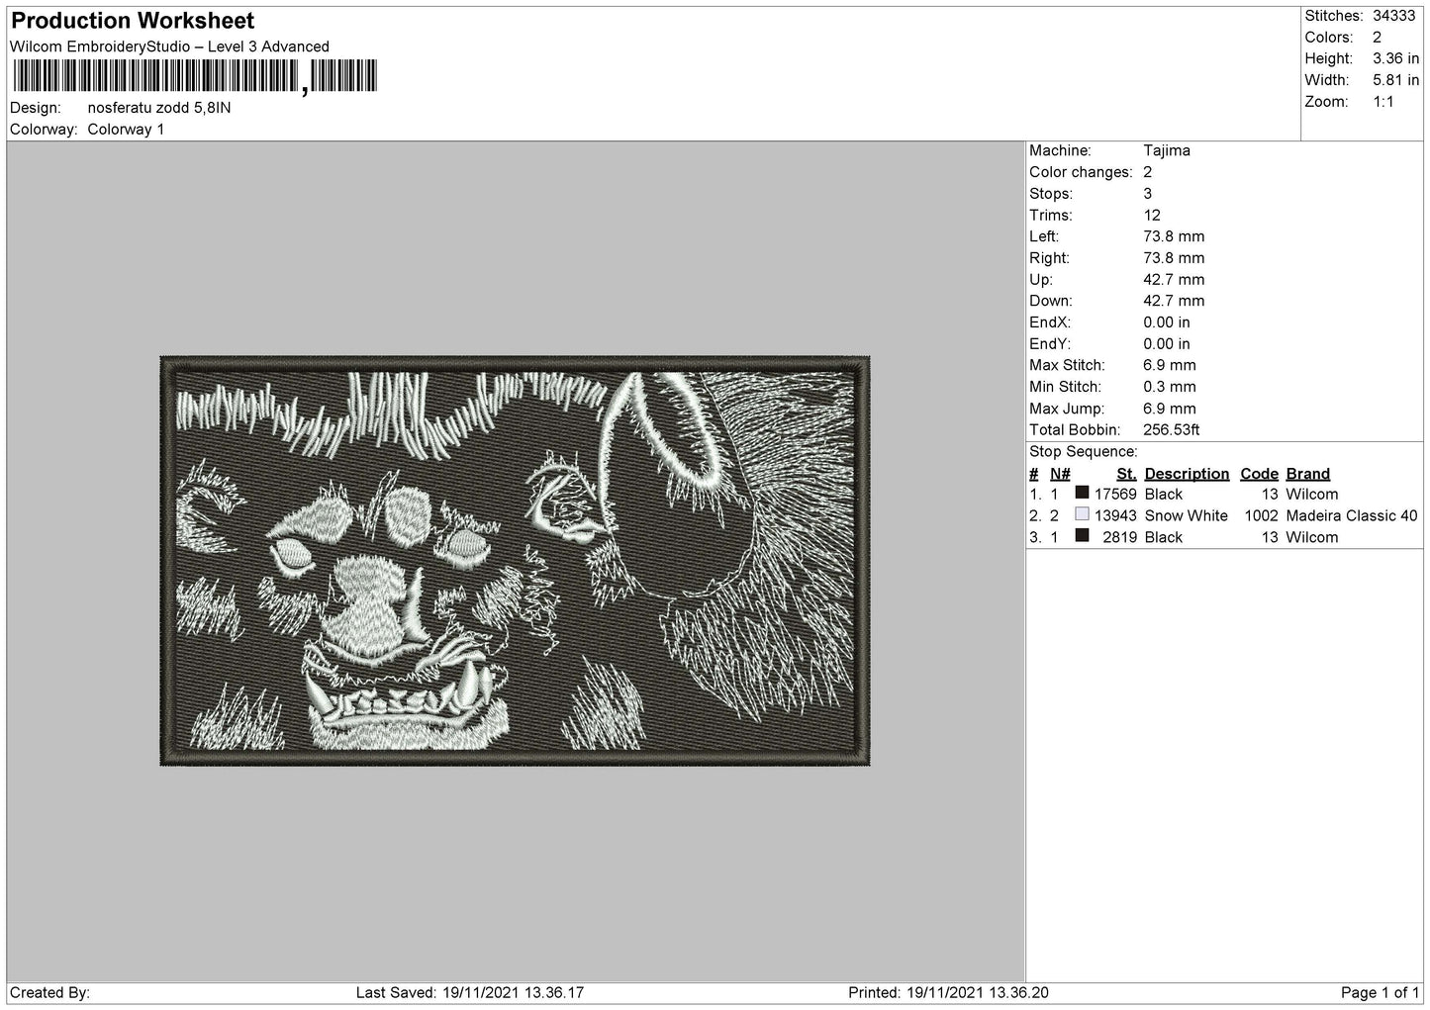Click the Max Stitch value 6.9 mm
Screen dimensions: 1430x1010
1170,365
